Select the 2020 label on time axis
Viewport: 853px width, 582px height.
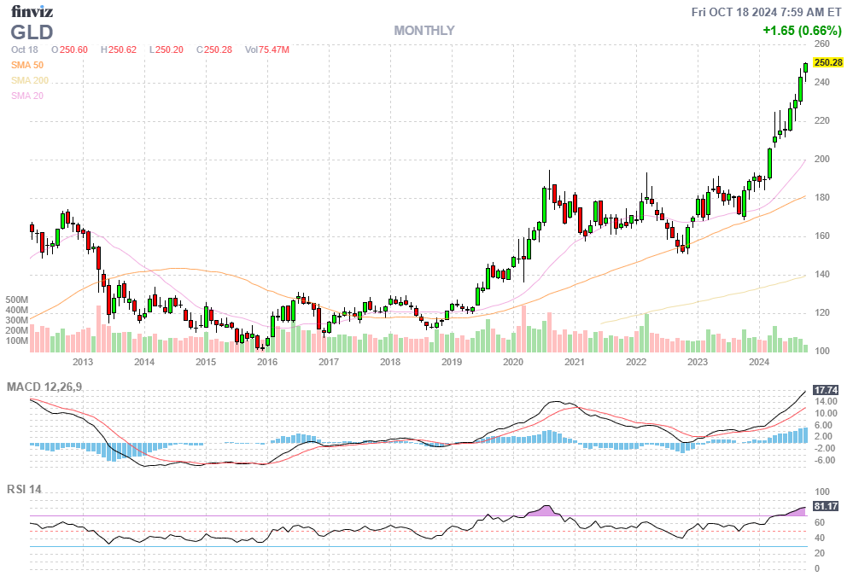point(512,362)
